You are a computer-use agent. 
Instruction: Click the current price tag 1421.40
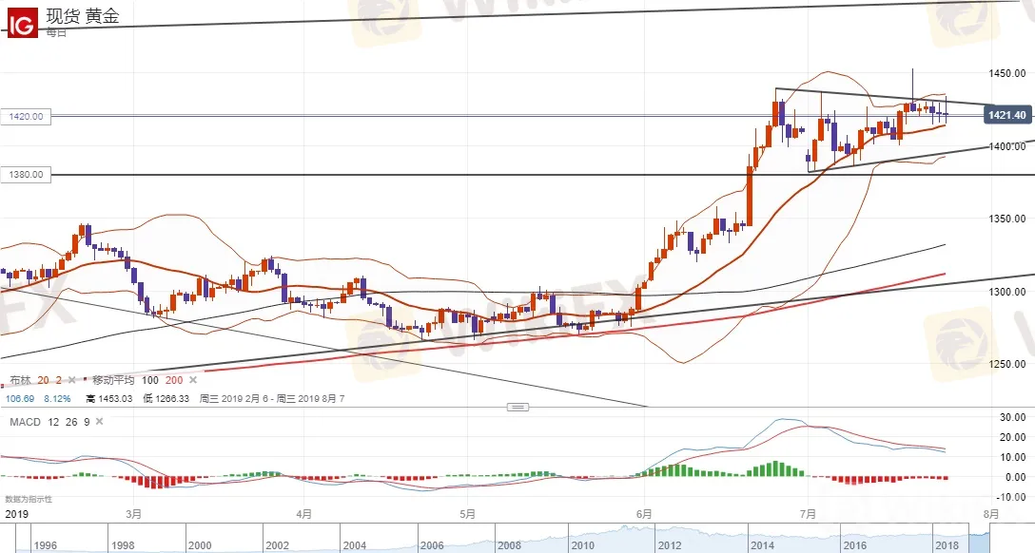coord(1006,115)
